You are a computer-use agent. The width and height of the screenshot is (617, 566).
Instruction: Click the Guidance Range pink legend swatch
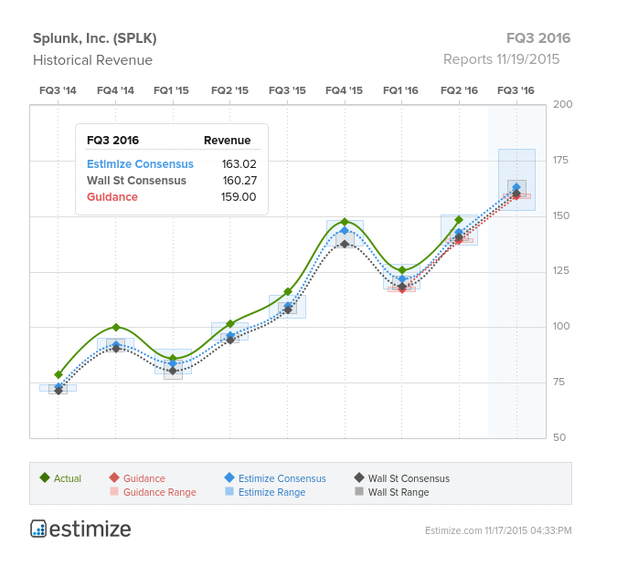coord(114,491)
